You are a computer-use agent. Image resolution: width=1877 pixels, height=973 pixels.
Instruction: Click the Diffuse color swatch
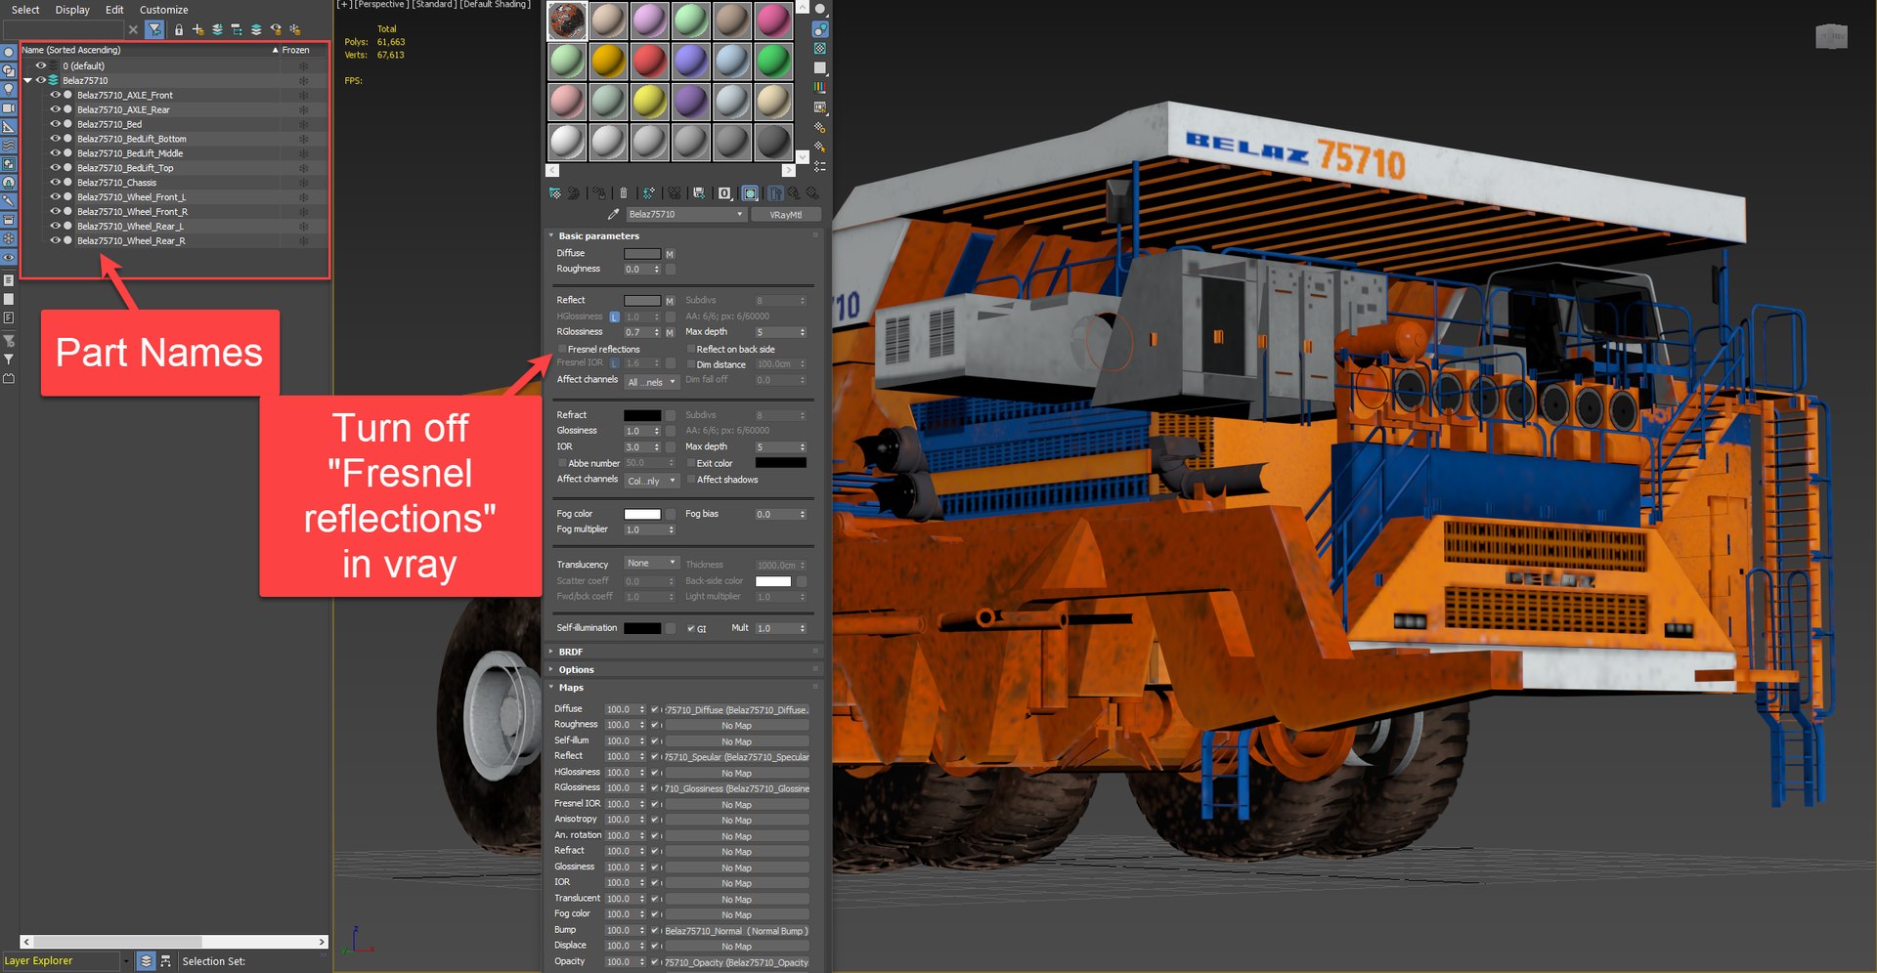642,254
